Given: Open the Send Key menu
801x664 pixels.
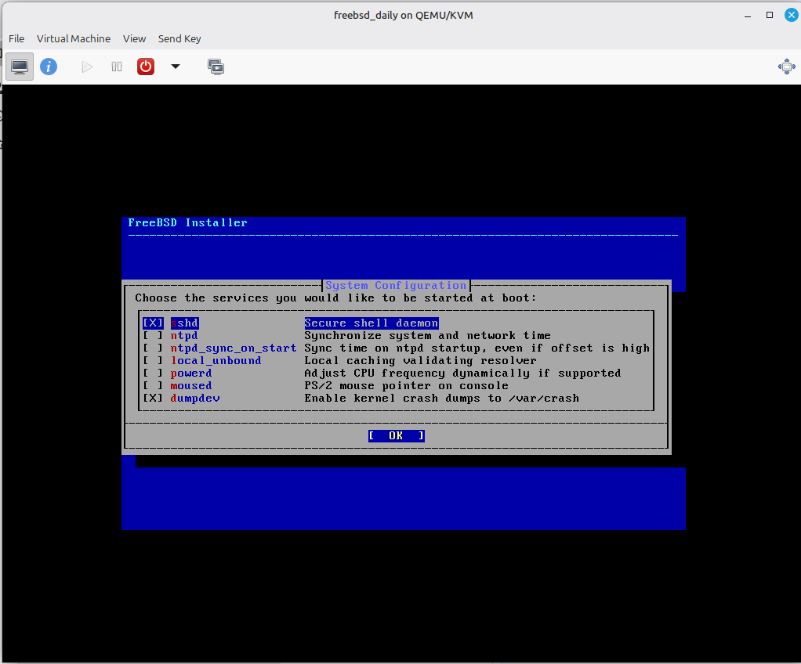Looking at the screenshot, I should click(179, 38).
